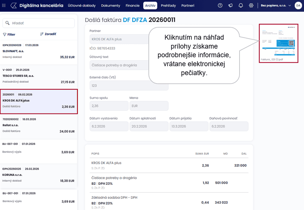Open the apps grid launcher icon
The image size is (304, 210).
[4, 5]
